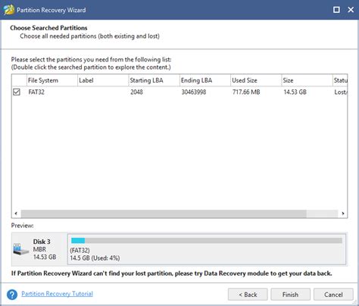
Task: Sort by the Size column header
Action: 307,80
